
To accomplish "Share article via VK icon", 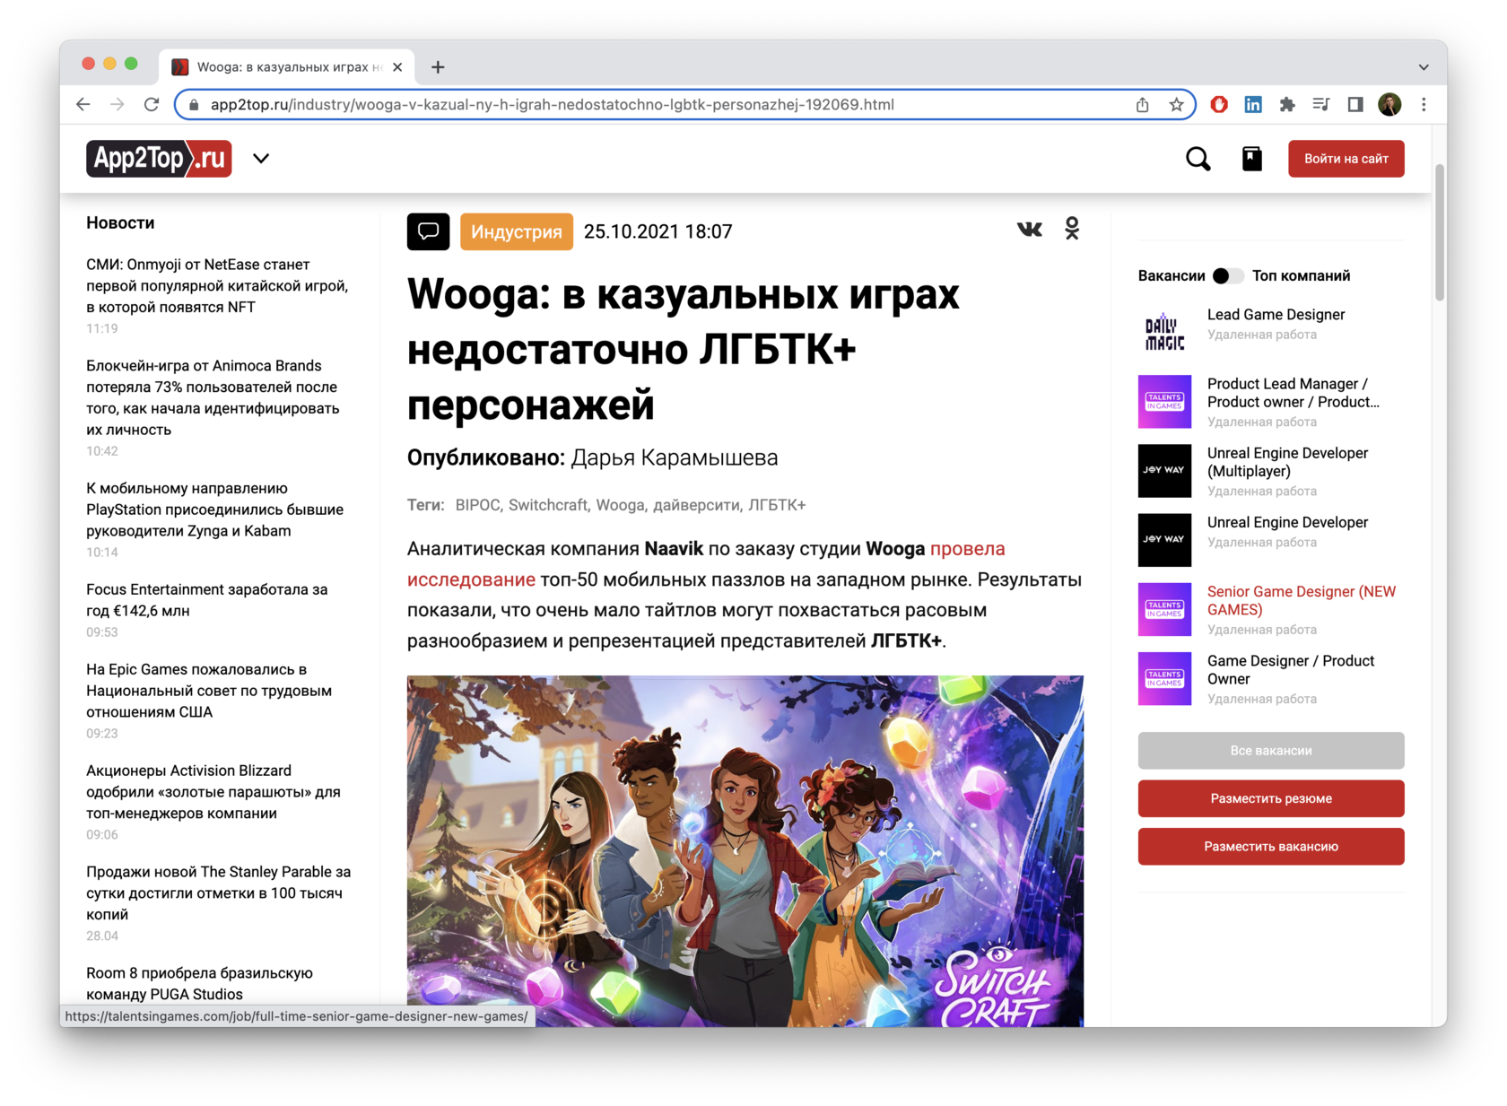I will (x=1029, y=230).
